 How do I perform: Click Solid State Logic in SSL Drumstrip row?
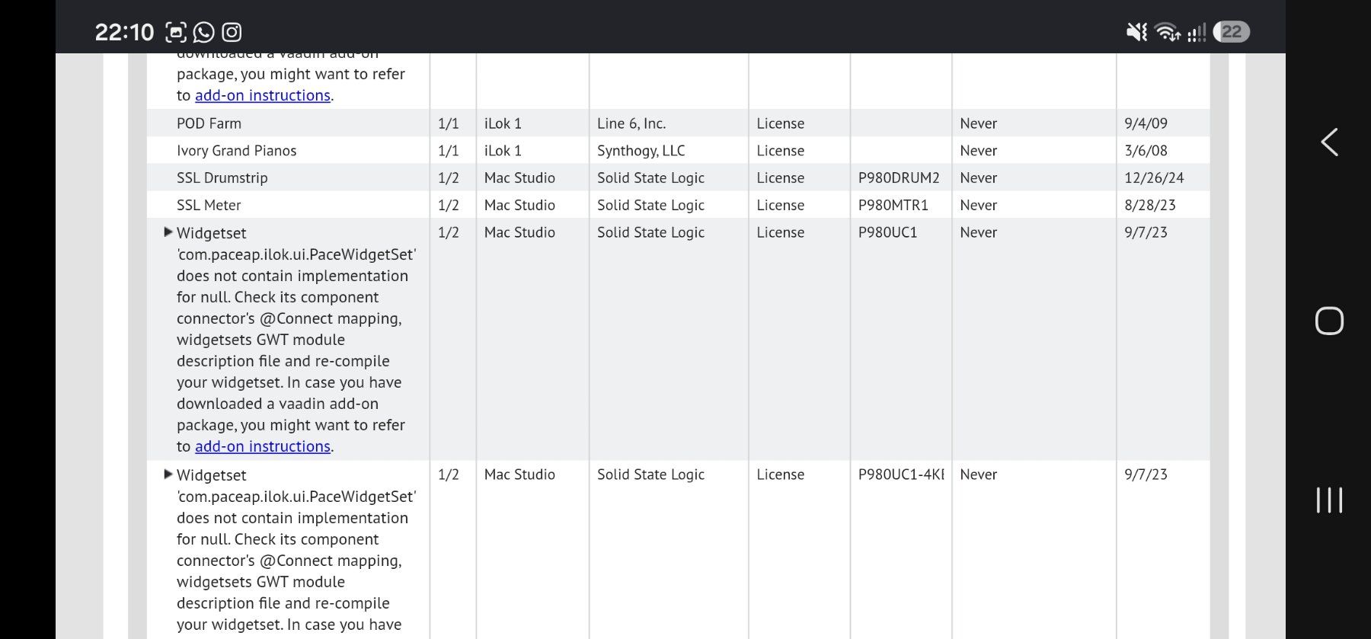click(x=651, y=178)
